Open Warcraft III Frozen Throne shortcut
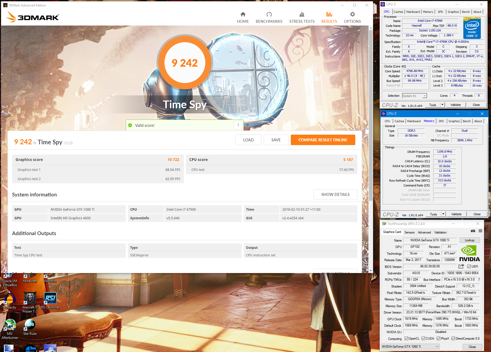 [x=30, y=303]
